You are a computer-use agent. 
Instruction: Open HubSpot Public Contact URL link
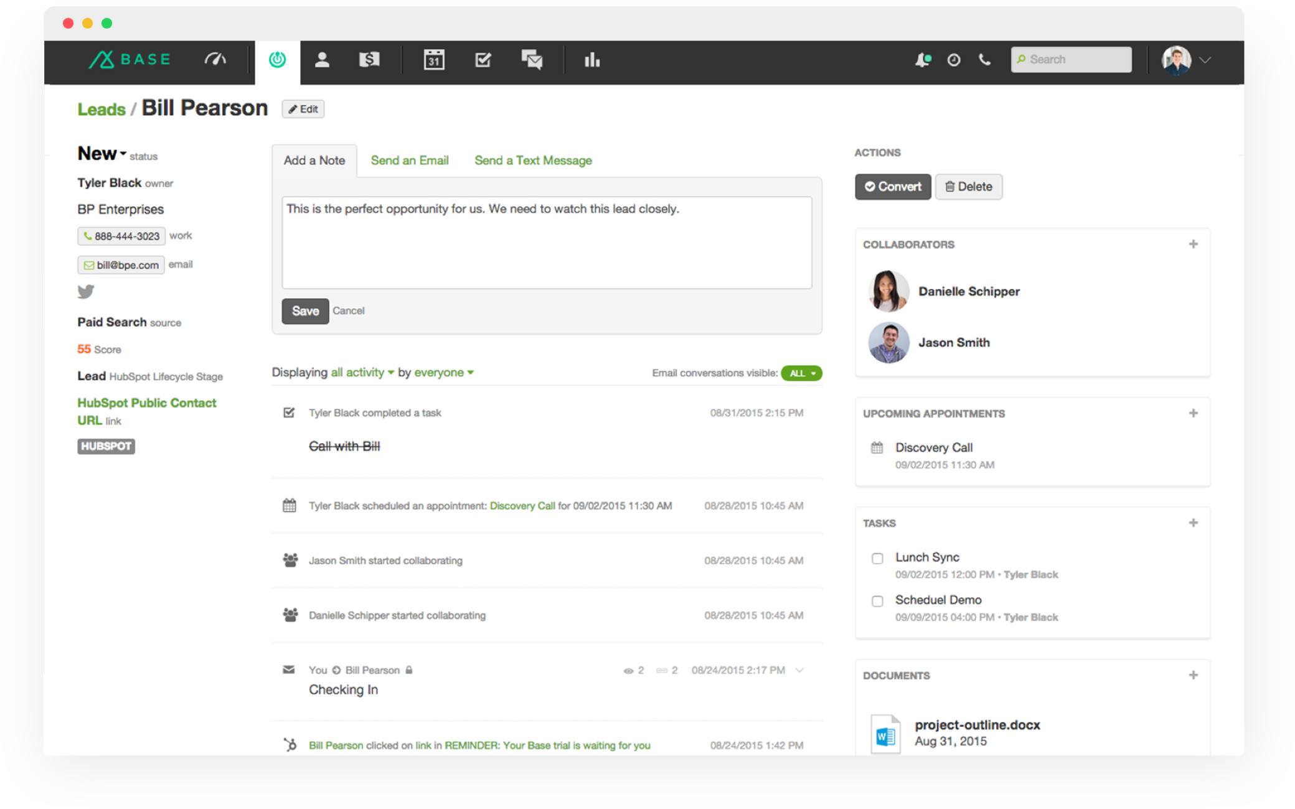point(147,411)
